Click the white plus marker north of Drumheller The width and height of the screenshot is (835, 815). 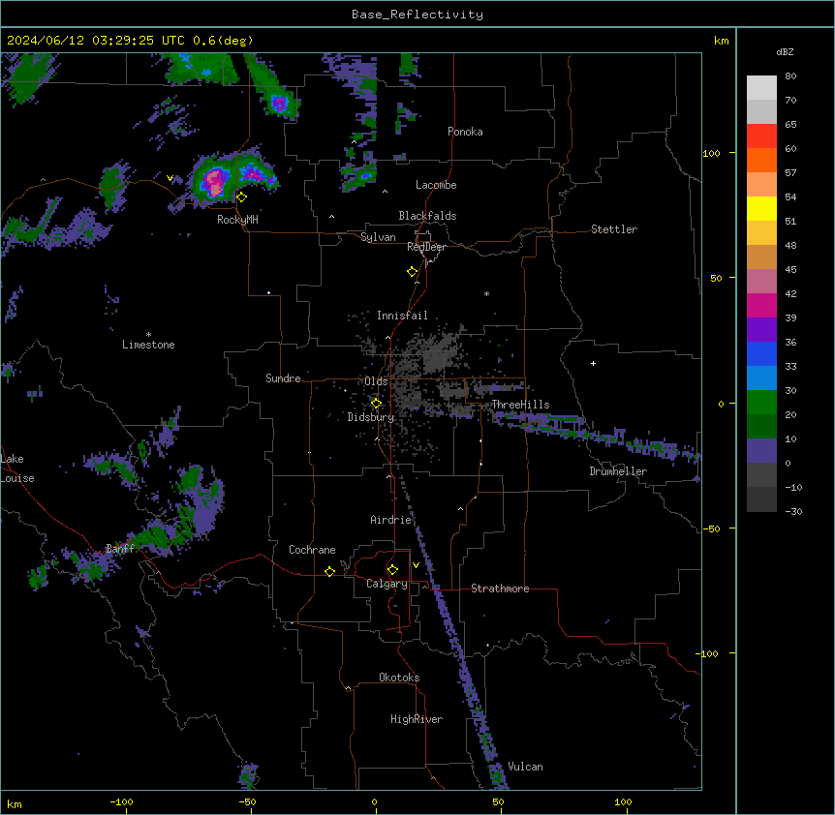click(593, 363)
